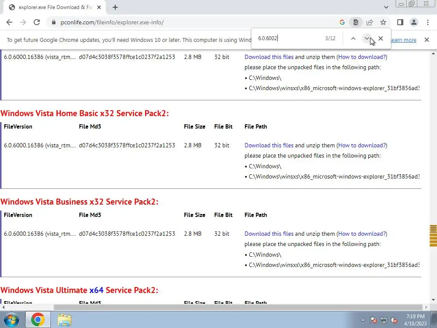Screen dimensions: 437x328
Task: Click the network tray icon
Action: (x=384, y=320)
